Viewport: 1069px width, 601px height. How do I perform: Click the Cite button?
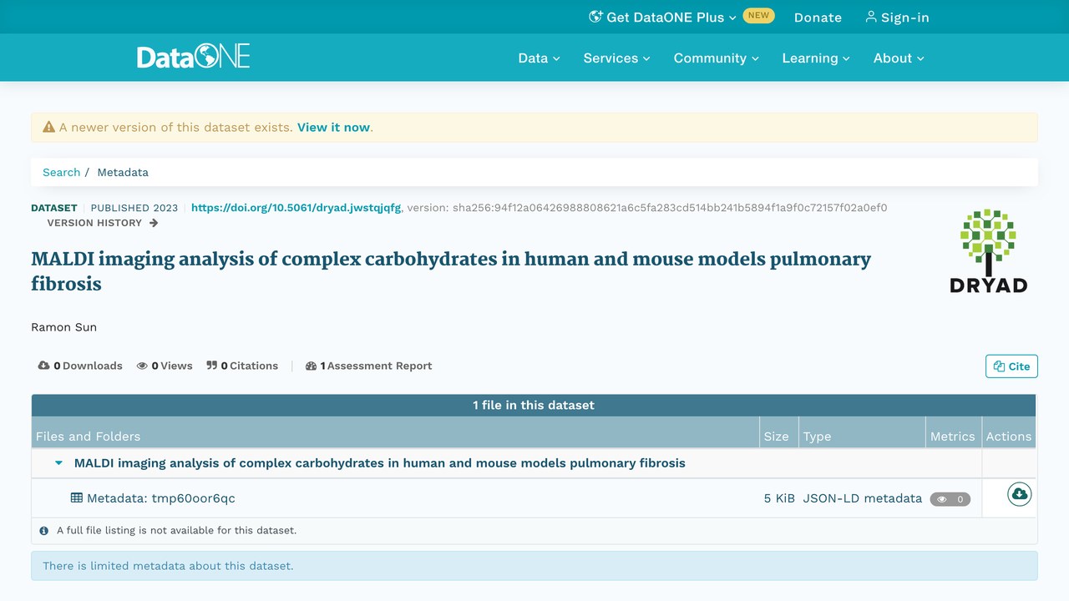click(1011, 366)
